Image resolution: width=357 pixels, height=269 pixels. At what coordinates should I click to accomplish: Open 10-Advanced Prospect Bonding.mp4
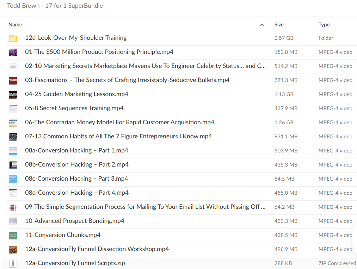pos(74,221)
